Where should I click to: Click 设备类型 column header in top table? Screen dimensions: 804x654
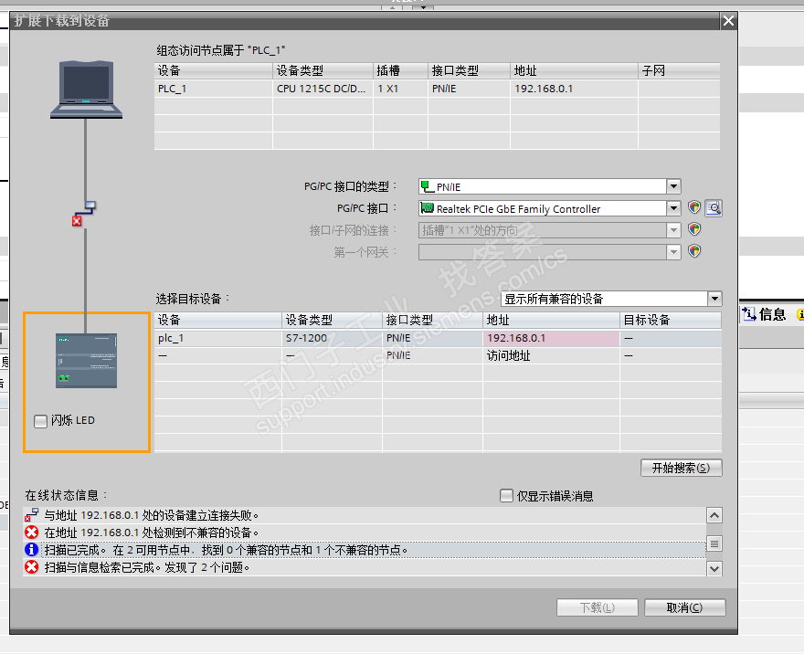(323, 70)
